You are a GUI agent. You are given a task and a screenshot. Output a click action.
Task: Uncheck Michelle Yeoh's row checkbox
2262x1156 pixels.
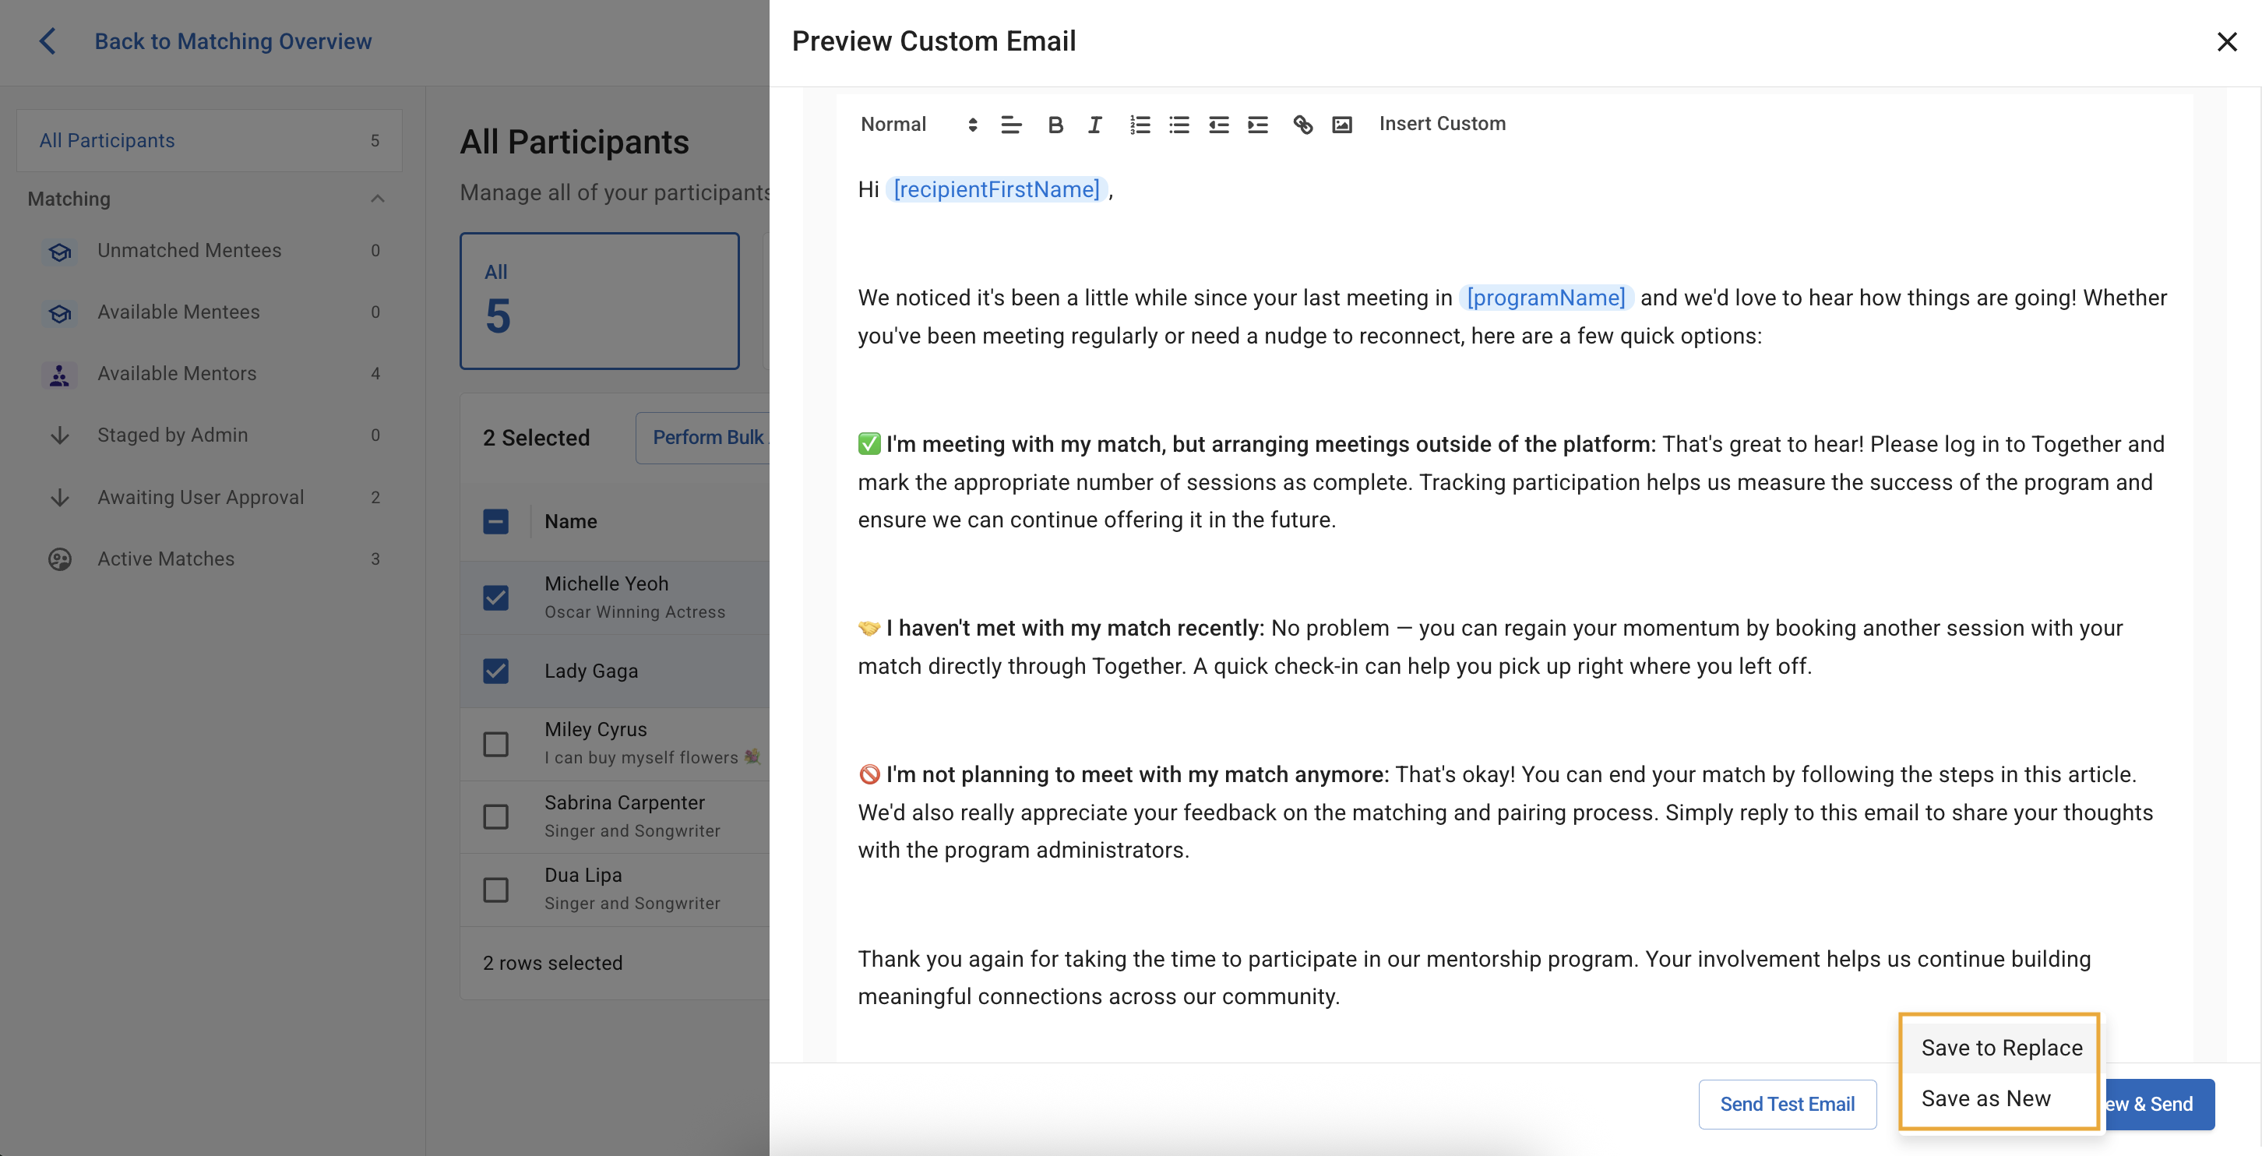pyautogui.click(x=496, y=597)
